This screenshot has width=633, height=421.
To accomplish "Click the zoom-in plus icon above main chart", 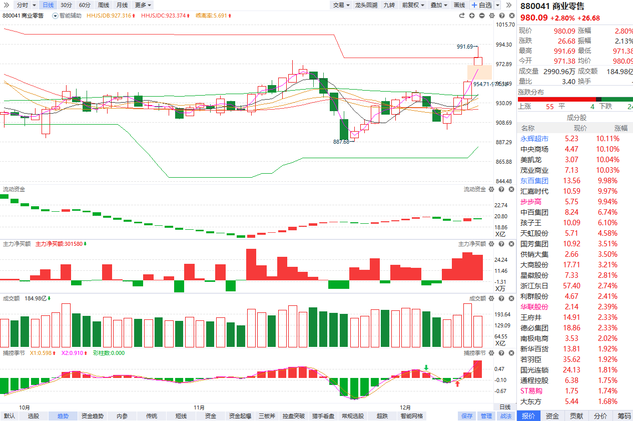I will tap(472, 16).
